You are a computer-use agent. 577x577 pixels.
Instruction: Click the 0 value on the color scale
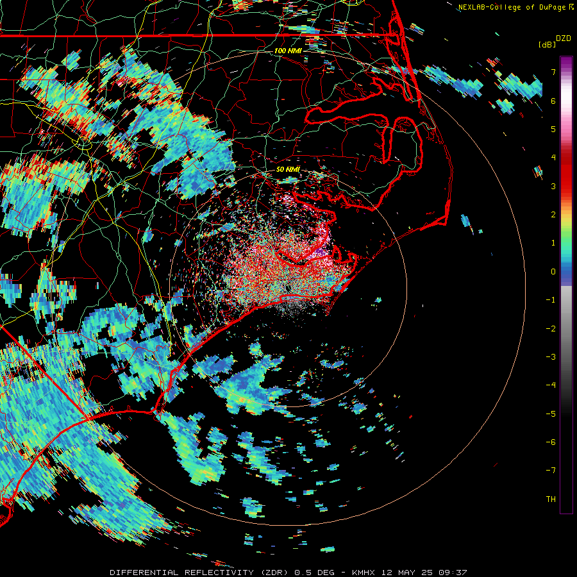point(553,272)
